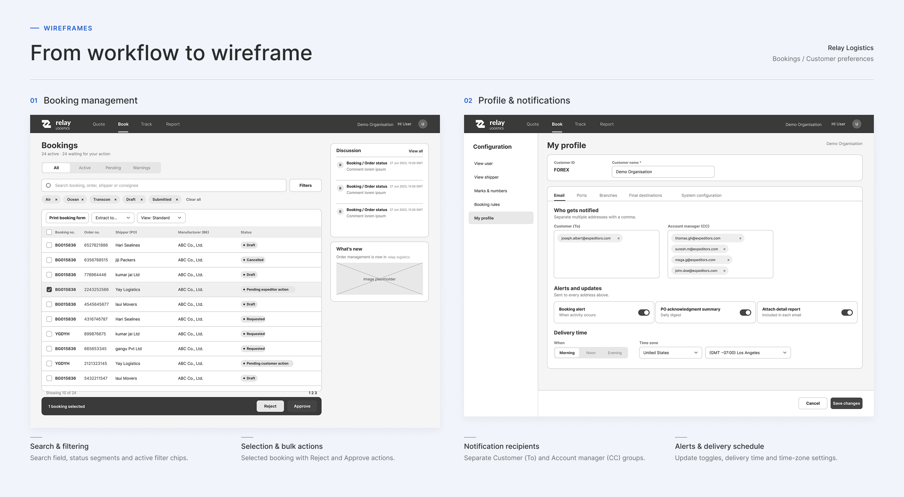This screenshot has height=497, width=904.
Task: Click Save changes button
Action: (846, 403)
